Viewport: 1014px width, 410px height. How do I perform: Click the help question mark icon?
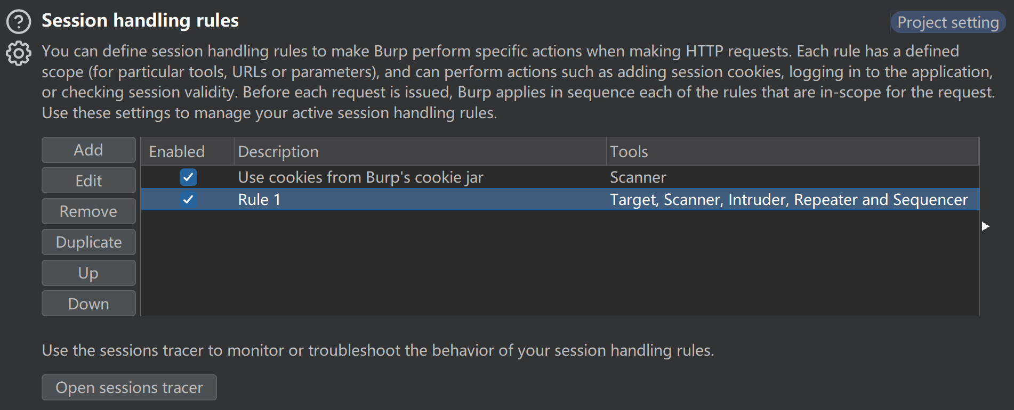pyautogui.click(x=19, y=22)
